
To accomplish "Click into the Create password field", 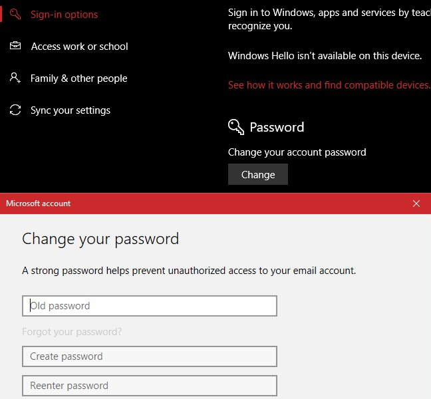I will [150, 356].
